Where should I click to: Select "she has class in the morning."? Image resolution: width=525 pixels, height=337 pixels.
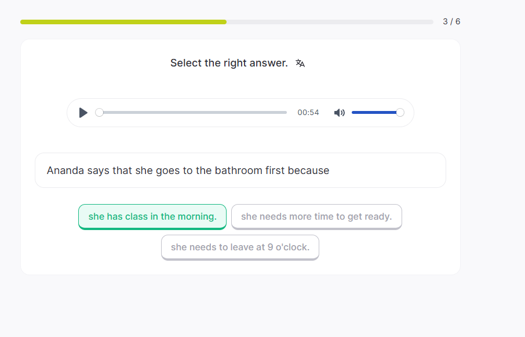point(152,217)
